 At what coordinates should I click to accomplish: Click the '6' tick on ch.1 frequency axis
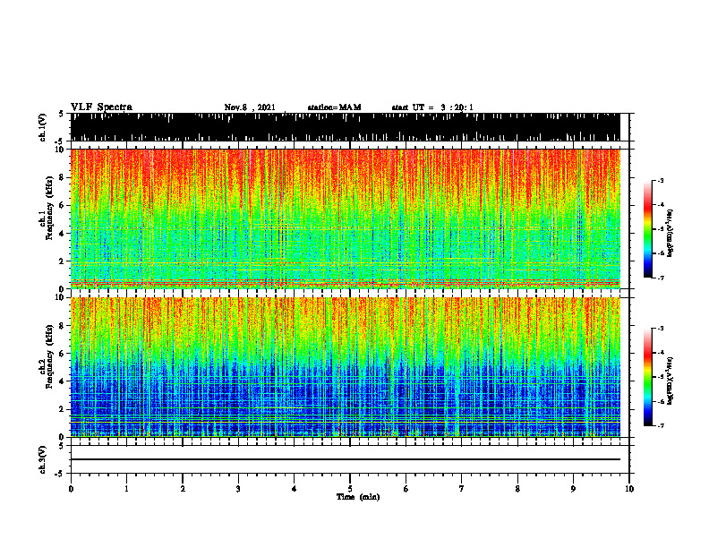[x=62, y=205]
